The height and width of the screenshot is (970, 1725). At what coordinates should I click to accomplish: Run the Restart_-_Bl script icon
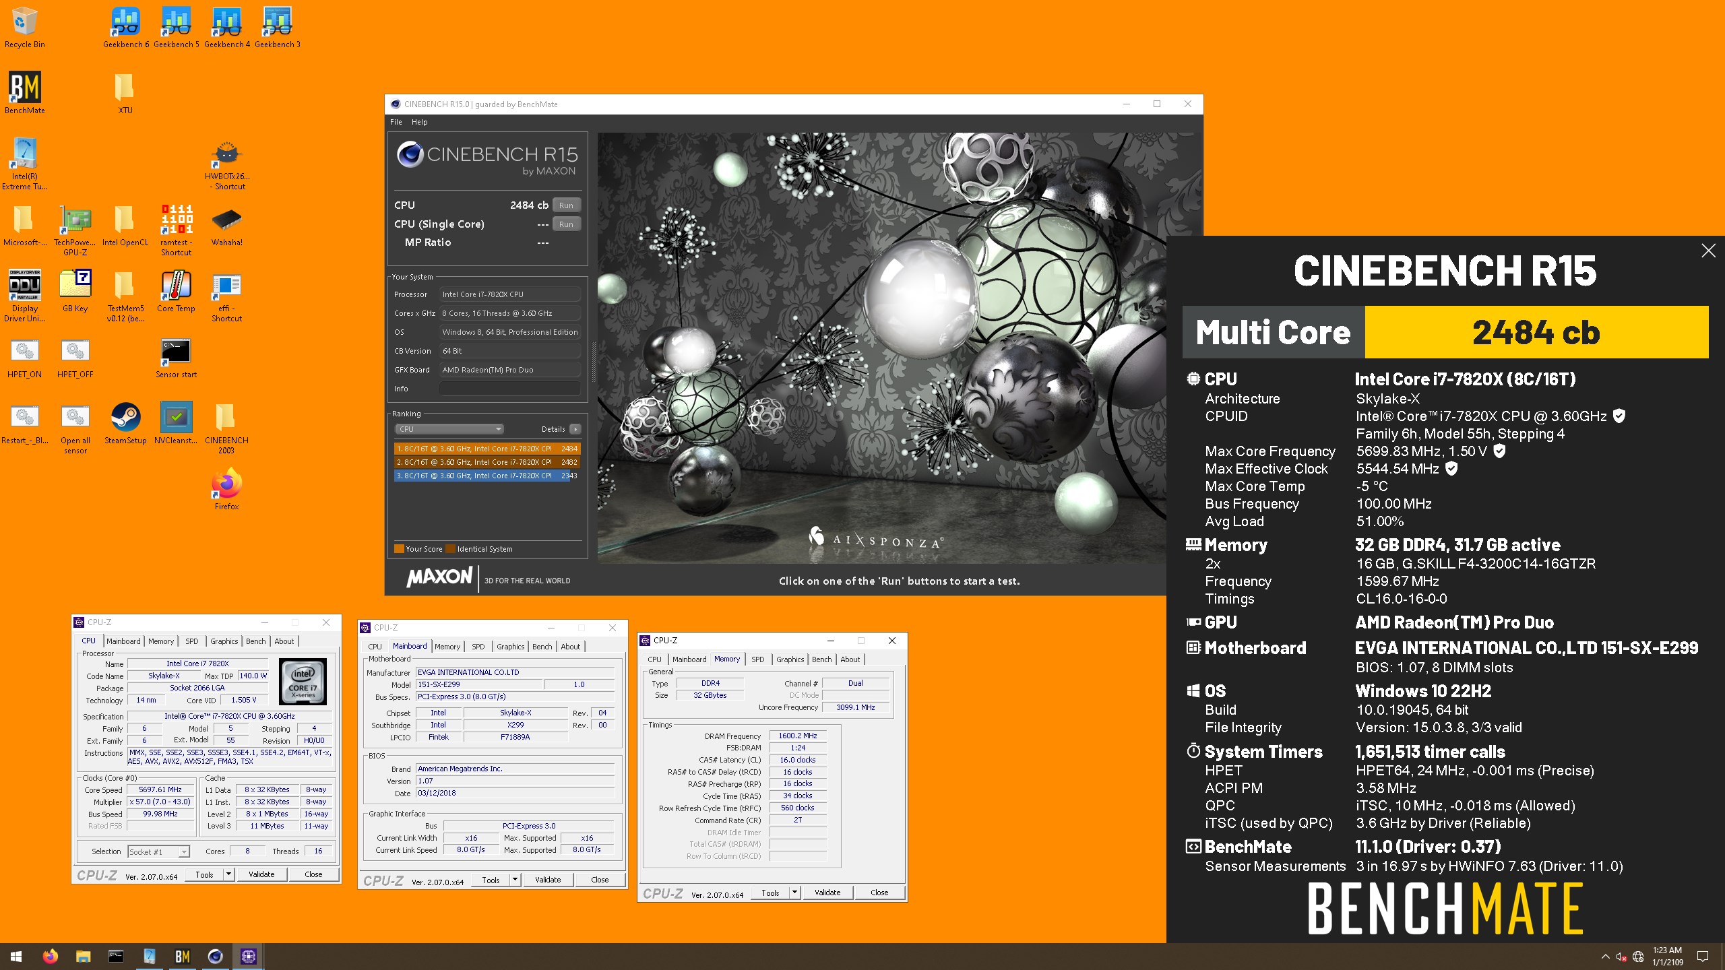25,424
